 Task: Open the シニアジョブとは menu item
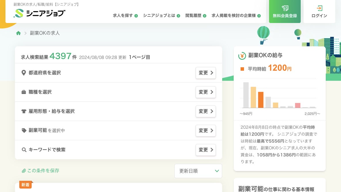tap(161, 16)
